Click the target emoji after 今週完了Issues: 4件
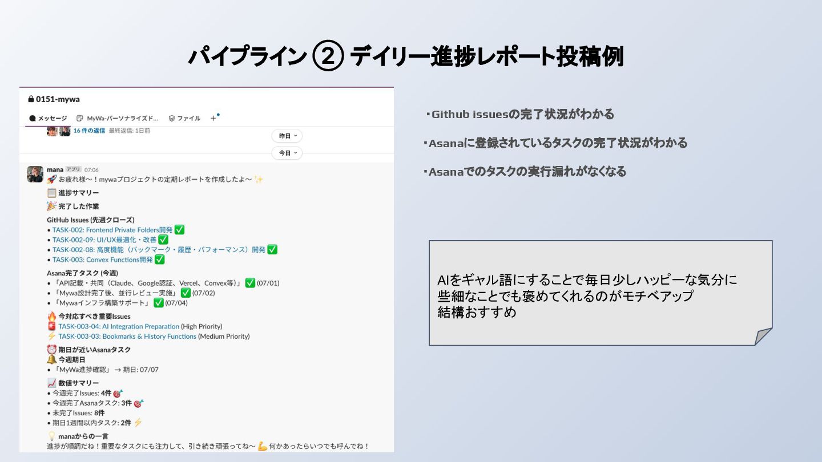The height and width of the screenshot is (462, 822). [x=118, y=393]
